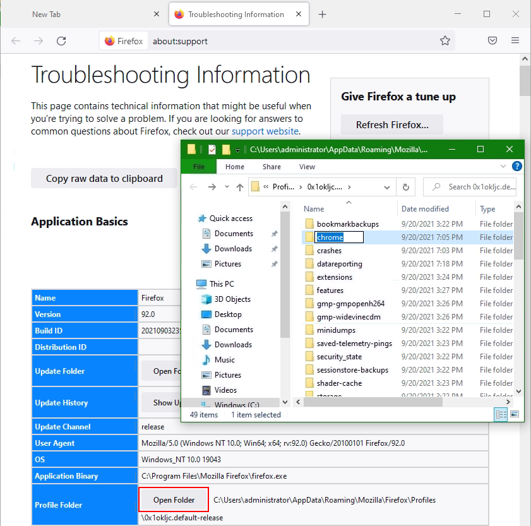Reload the page with Firefox's reload button

point(61,41)
